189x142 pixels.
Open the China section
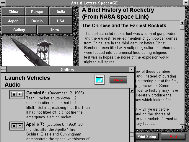click(13, 12)
